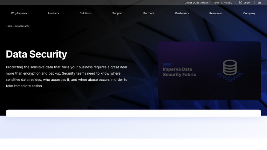Viewport: 267px width, 150px height.
Task: Open the Products menu
Action: (53, 13)
